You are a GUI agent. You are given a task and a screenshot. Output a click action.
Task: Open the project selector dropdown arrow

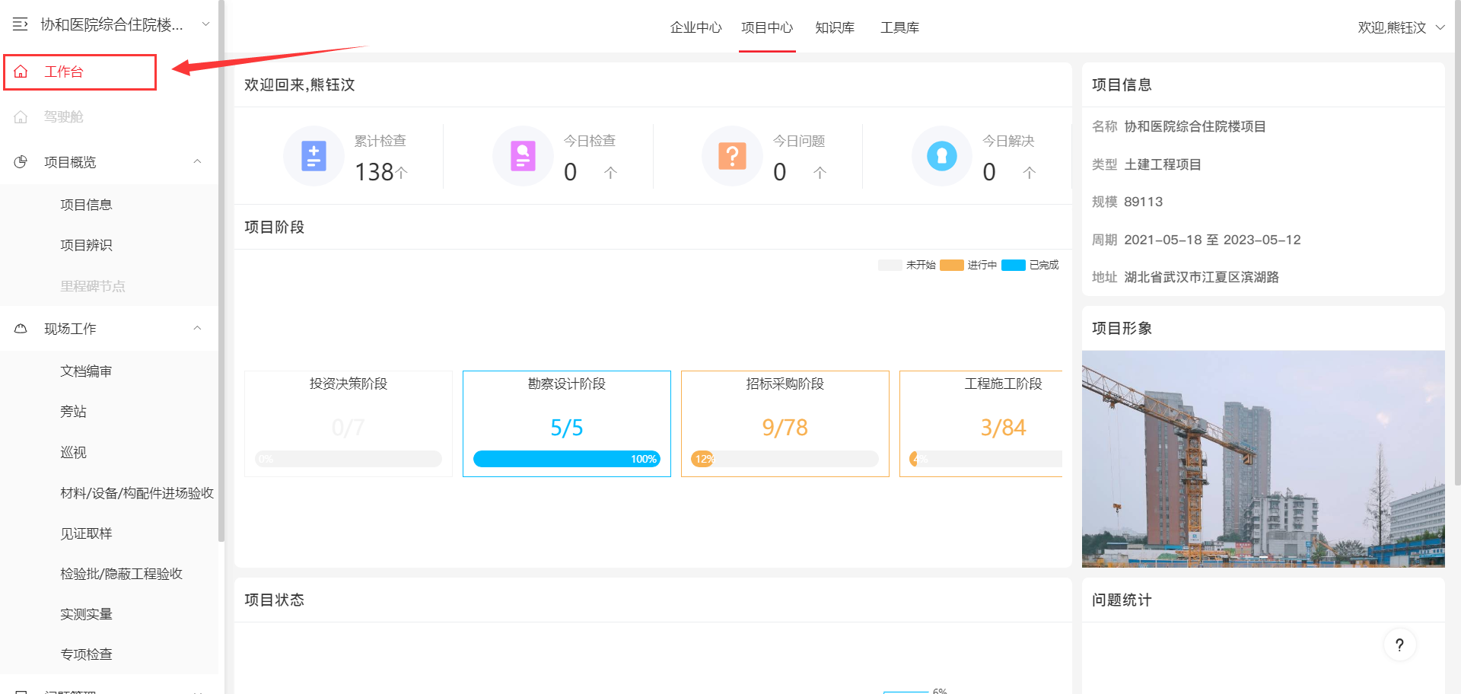[x=205, y=24]
